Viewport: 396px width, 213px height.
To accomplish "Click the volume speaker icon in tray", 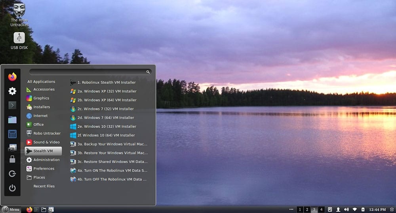I will click(x=346, y=209).
